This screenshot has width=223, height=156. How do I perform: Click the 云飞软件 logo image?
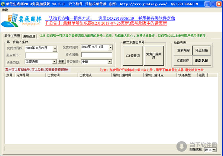pyautogui.click(x=22, y=20)
